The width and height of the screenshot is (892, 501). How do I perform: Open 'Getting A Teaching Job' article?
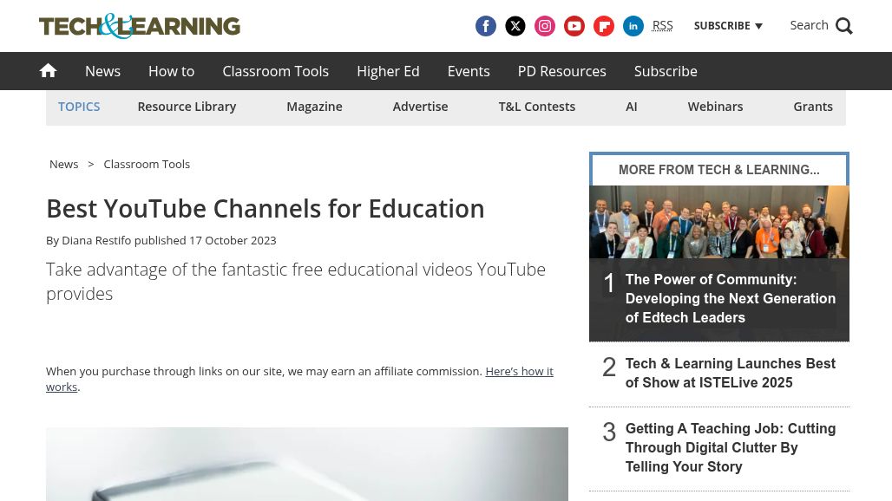pos(731,447)
